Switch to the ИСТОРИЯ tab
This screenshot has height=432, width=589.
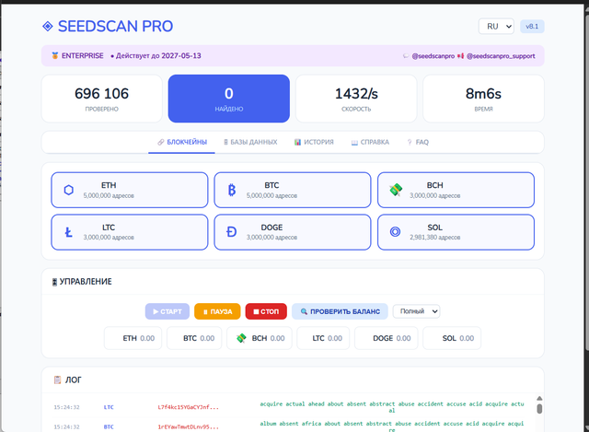[x=314, y=142]
